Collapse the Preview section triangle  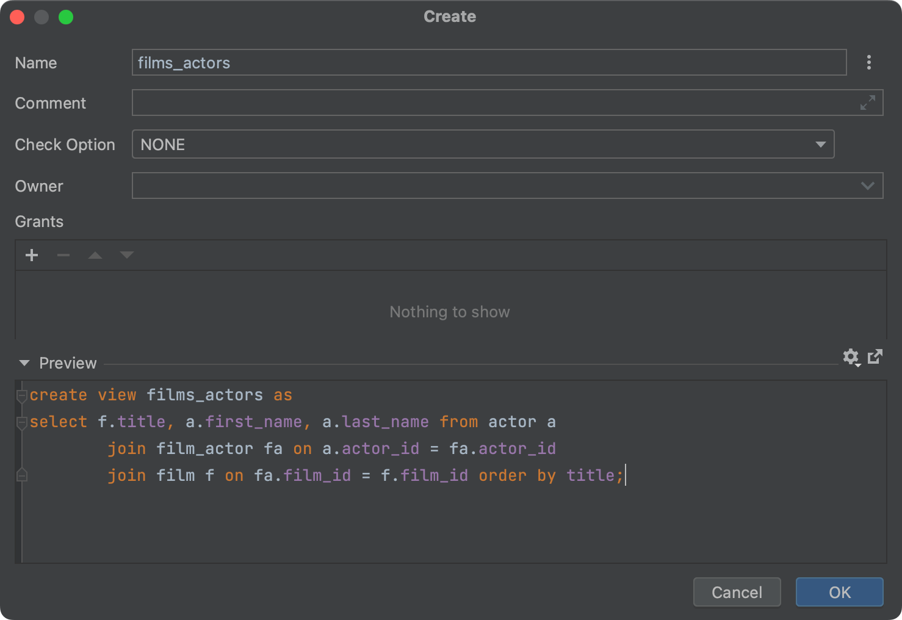coord(24,363)
